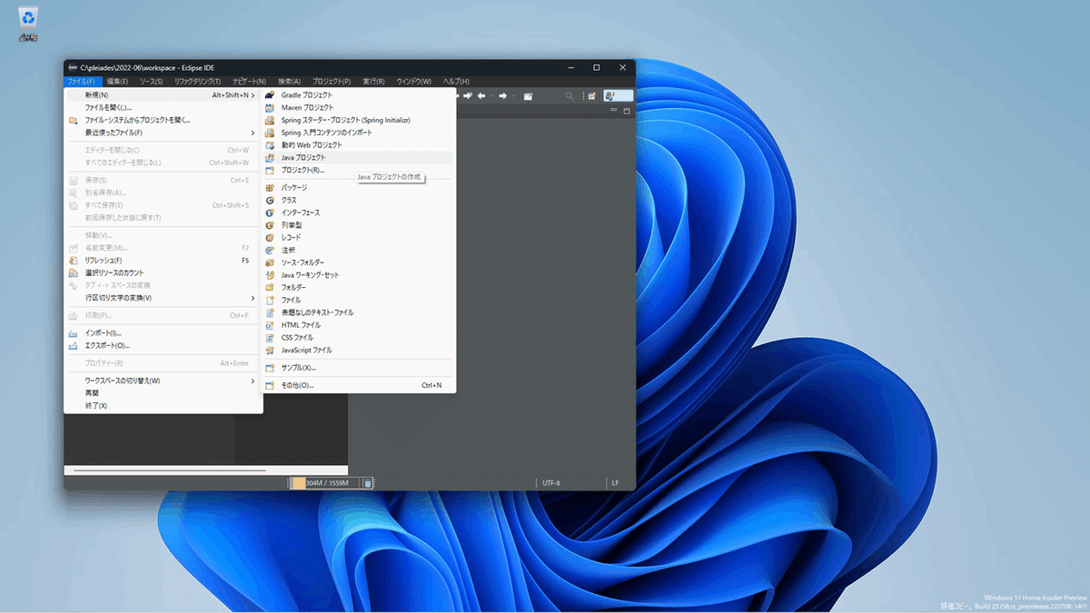Create a new CSS ファイル
Viewport: 1090px width, 613px height.
(358, 338)
